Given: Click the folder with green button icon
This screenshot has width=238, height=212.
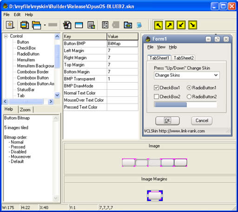Looking at the screenshot, I should click(x=128, y=25).
